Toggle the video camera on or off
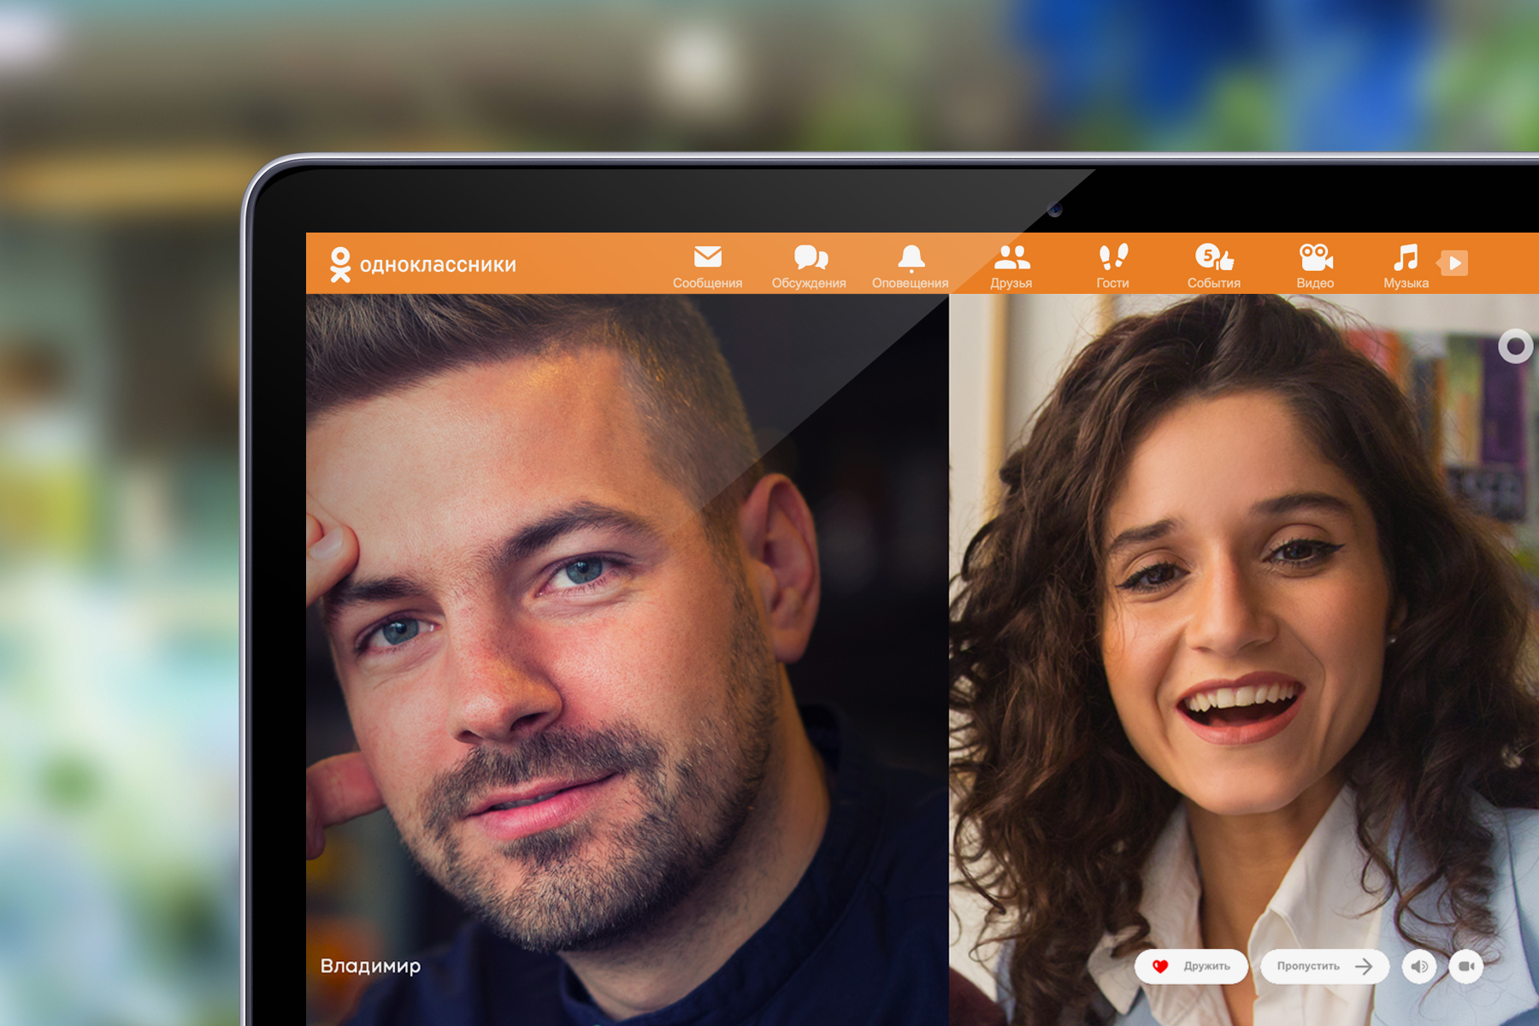The height and width of the screenshot is (1026, 1539). pyautogui.click(x=1466, y=966)
